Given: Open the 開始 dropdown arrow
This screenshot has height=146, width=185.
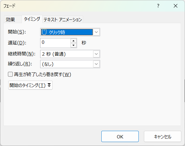Looking at the screenshot, I should (96, 32).
